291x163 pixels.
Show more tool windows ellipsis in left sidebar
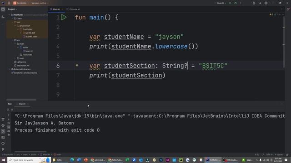tap(3, 23)
